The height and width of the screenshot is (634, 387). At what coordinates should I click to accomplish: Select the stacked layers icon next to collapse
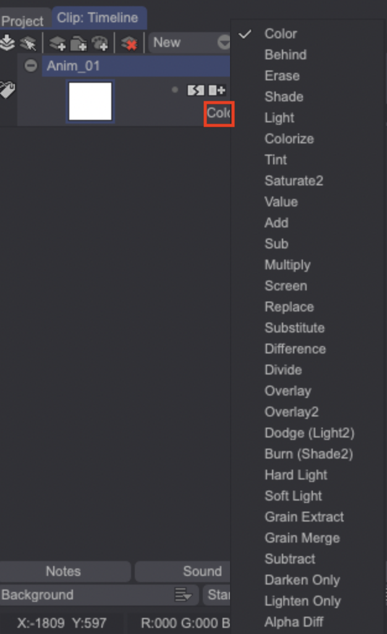[29, 42]
